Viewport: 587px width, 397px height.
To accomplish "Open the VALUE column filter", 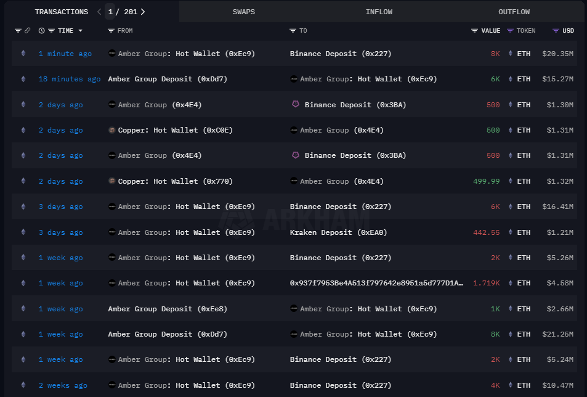I will 474,31.
